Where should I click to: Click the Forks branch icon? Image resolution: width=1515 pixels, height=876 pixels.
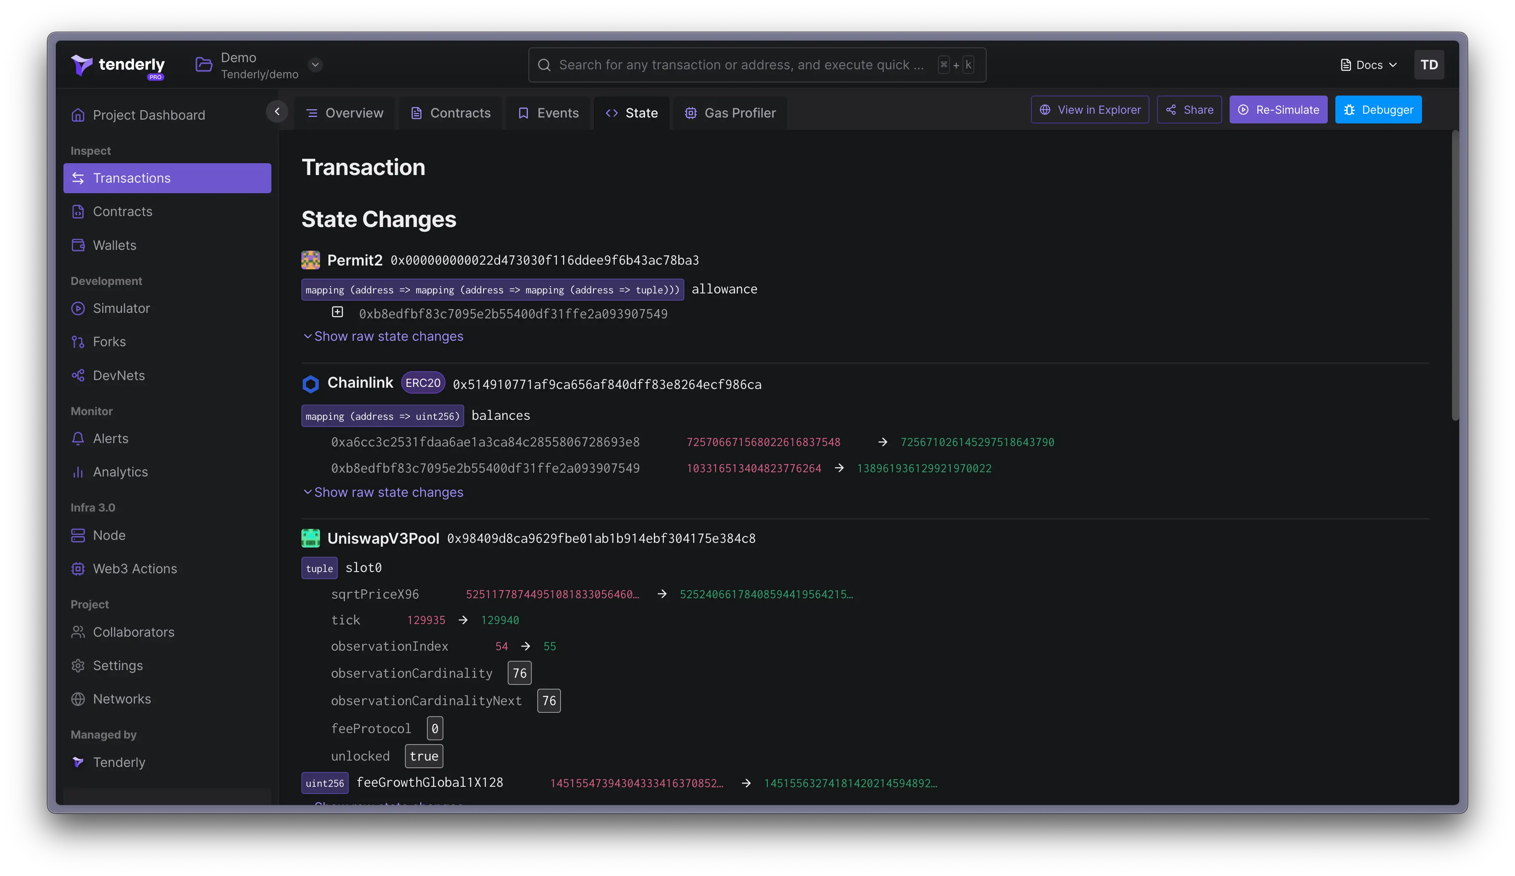coord(78,342)
